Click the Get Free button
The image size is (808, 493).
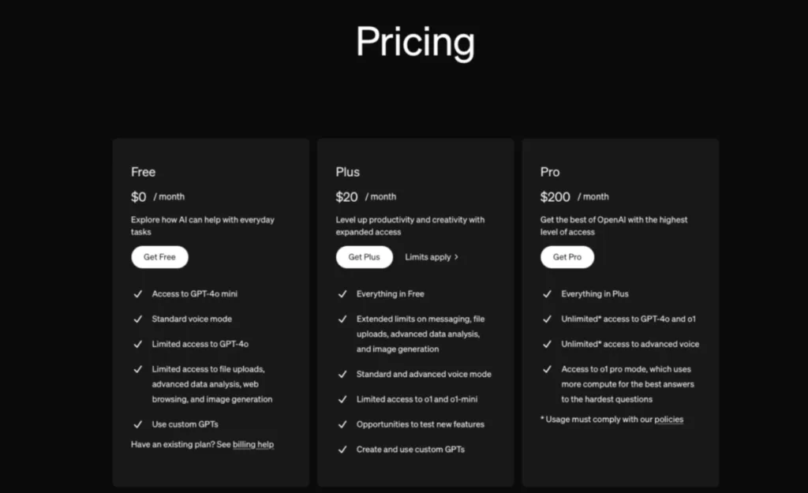159,257
